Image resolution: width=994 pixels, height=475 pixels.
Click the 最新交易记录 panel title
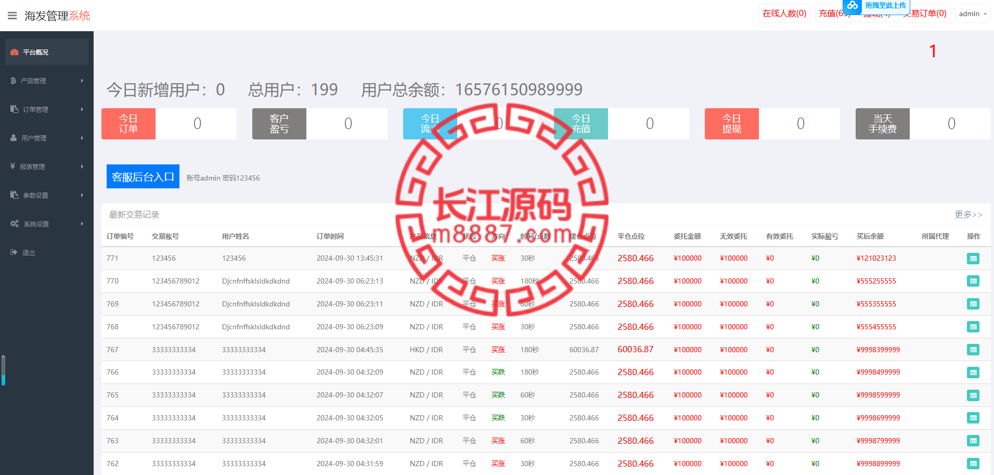click(x=134, y=214)
